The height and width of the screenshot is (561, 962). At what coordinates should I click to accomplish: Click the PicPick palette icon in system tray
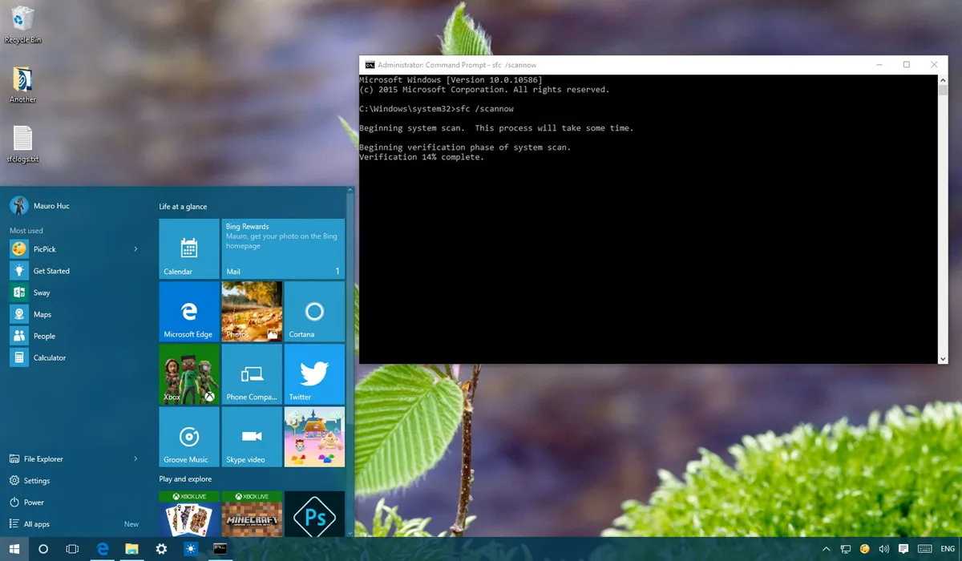pos(865,550)
